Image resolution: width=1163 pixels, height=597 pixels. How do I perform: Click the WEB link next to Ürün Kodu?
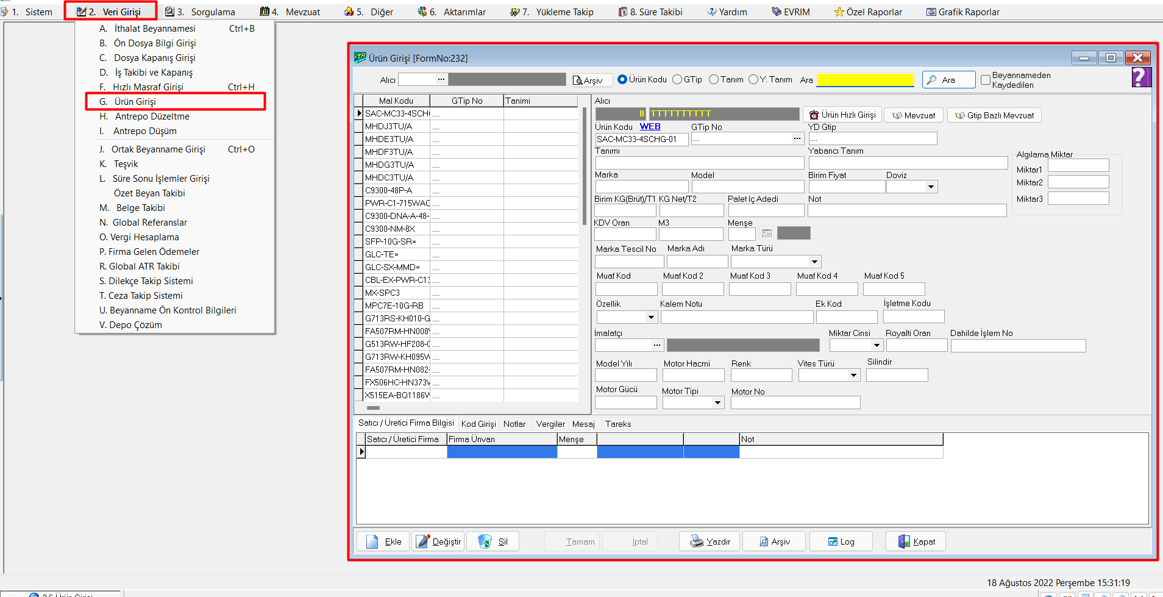click(x=650, y=127)
